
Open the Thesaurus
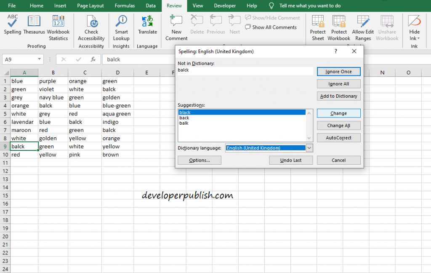coord(34,25)
